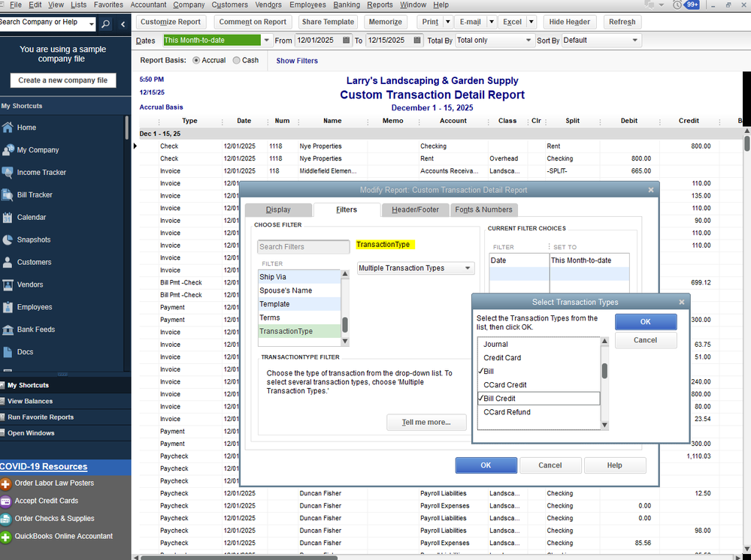Open the Reports menu

click(380, 5)
